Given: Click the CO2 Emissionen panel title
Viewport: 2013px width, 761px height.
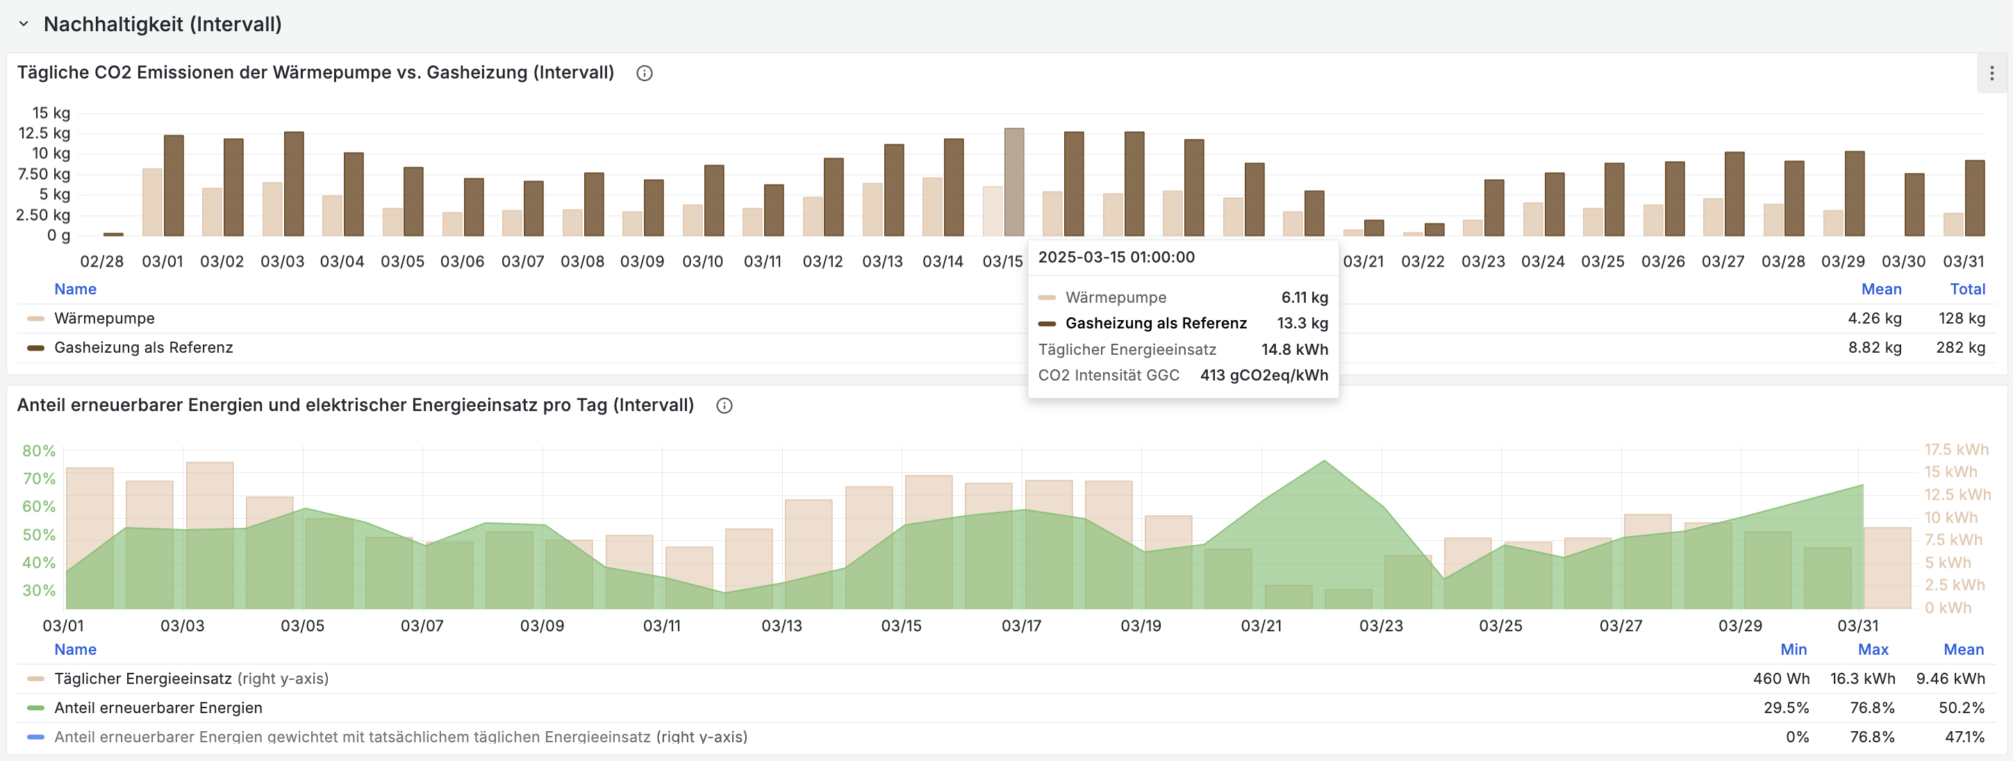Looking at the screenshot, I should pos(315,73).
